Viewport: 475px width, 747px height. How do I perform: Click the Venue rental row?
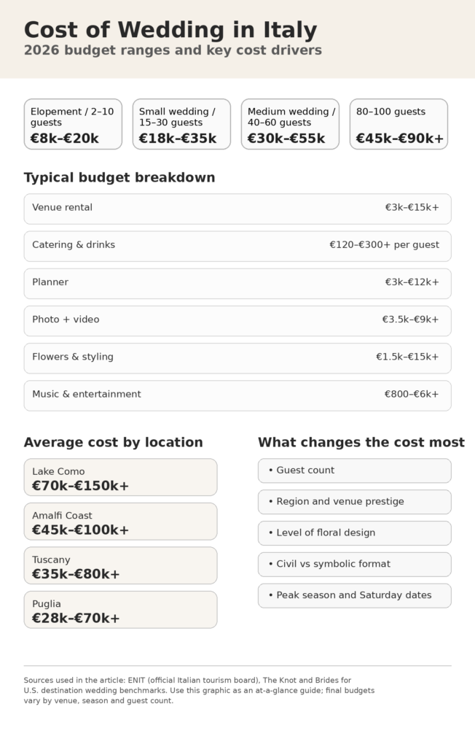[237, 209]
